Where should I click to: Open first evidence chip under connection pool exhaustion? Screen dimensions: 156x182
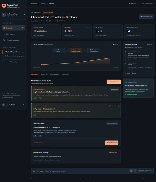(x=35, y=98)
